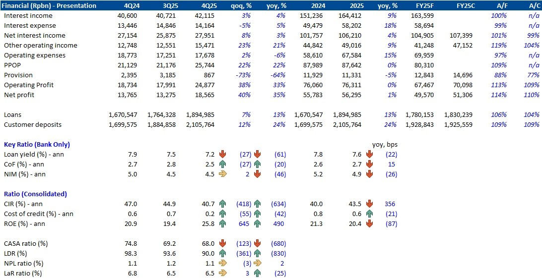Click the red down arrow beside ROE 2025 value

369,223
